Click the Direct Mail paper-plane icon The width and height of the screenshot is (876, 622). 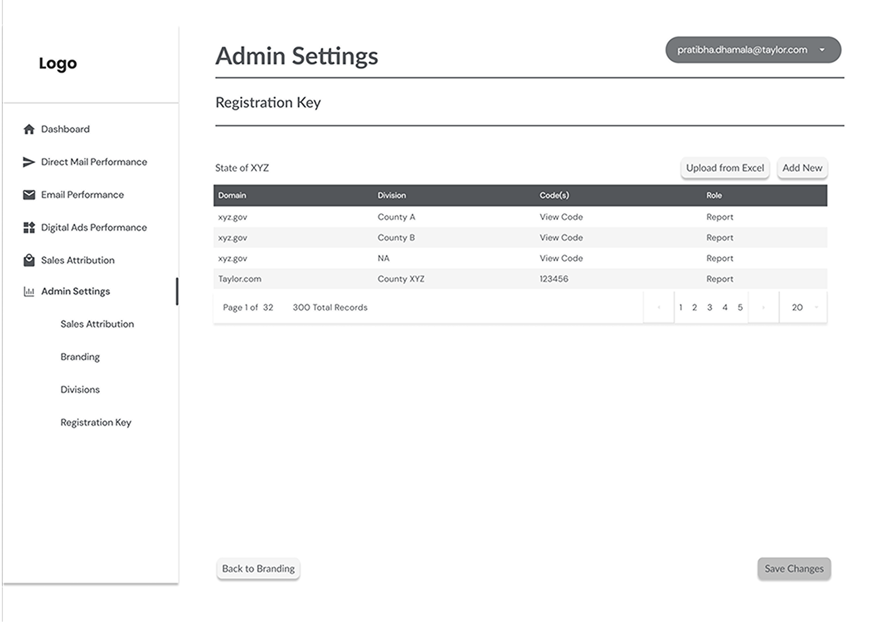coord(29,162)
